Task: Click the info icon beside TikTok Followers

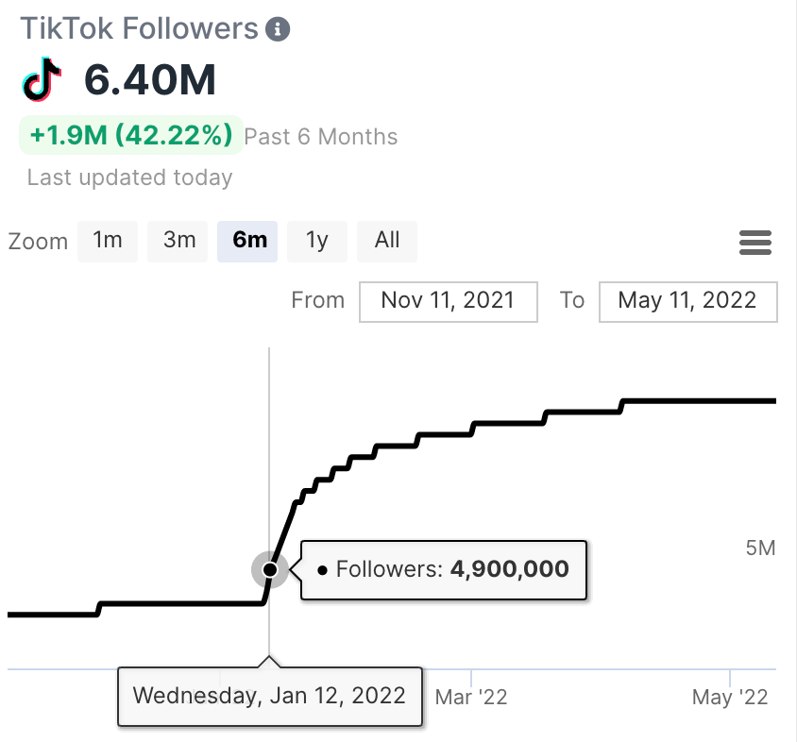Action: pos(278,29)
